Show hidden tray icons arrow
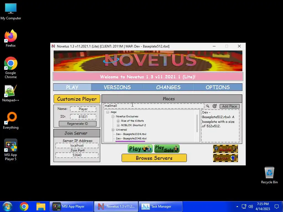 (x=237, y=206)
